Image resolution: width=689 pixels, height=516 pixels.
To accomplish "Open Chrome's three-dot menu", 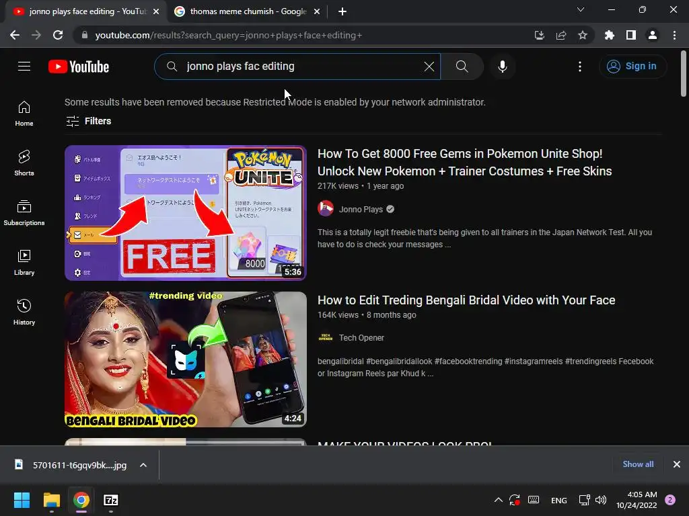I will click(x=674, y=35).
